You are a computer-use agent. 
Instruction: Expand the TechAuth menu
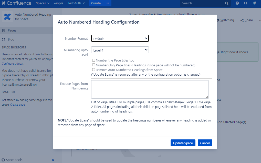point(76,3)
